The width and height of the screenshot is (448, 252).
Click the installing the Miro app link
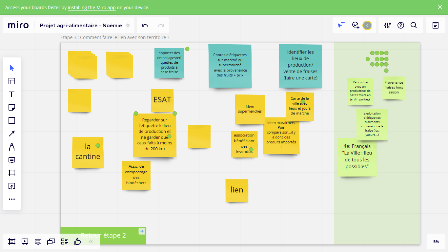(92, 7)
